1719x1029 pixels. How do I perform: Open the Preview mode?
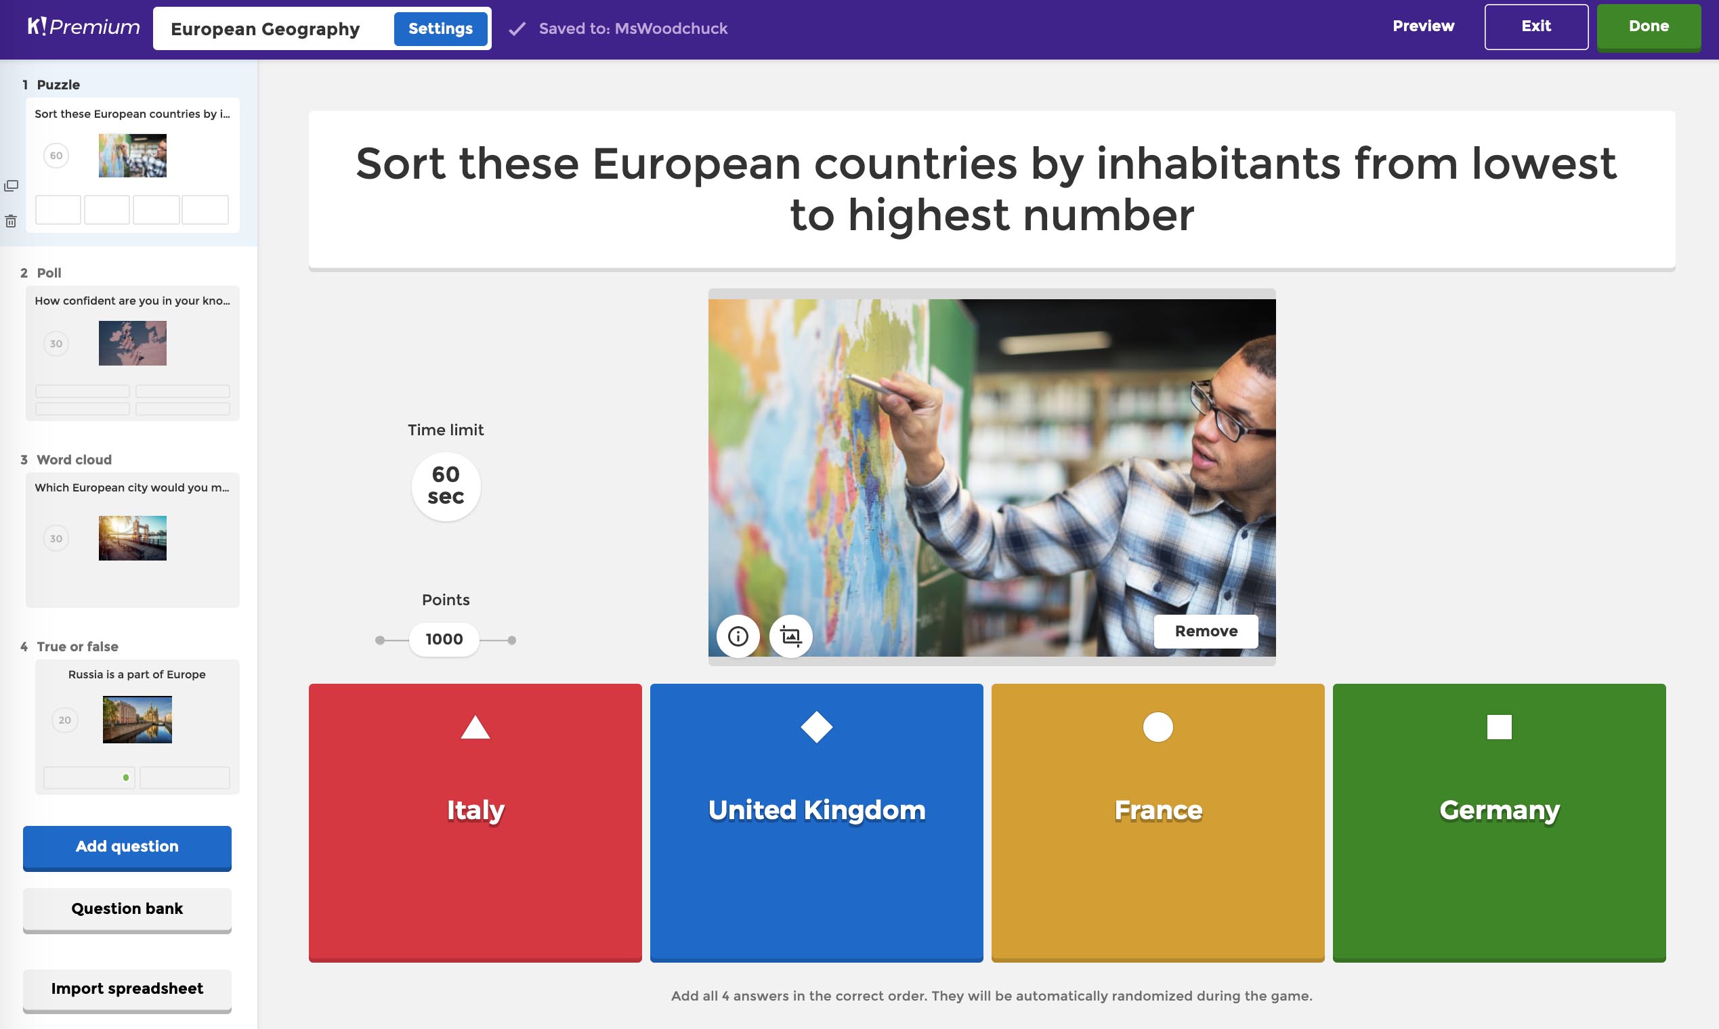click(x=1422, y=26)
